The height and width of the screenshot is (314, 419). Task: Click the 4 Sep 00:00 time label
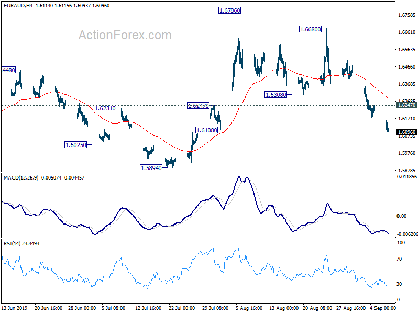pyautogui.click(x=383, y=308)
